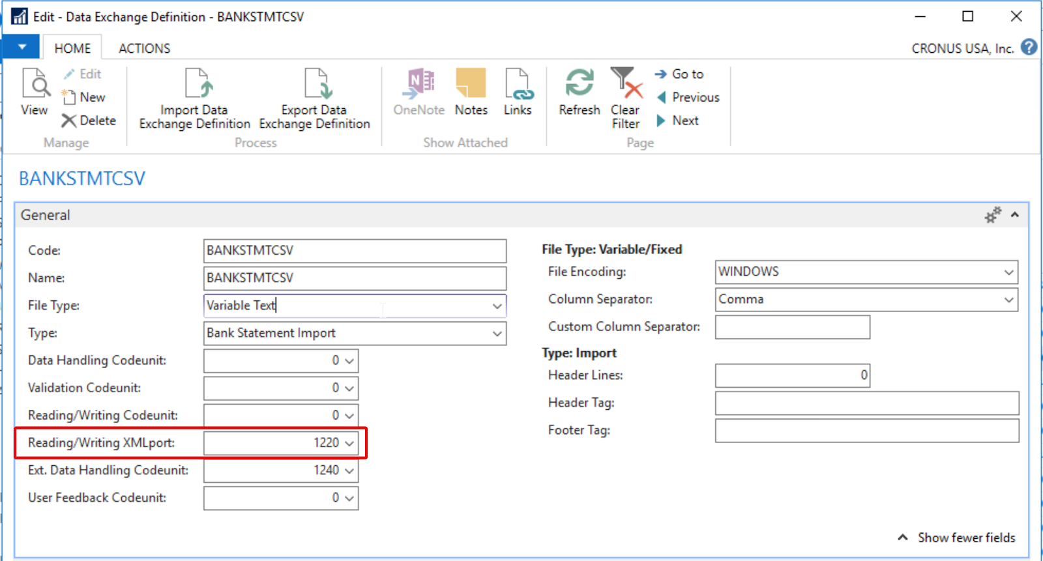Click the Header Tag field
The height and width of the screenshot is (561, 1043).
click(x=866, y=403)
